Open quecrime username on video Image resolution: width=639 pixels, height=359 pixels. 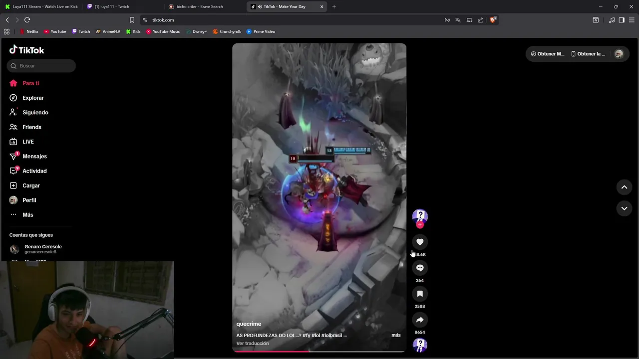[x=249, y=324]
